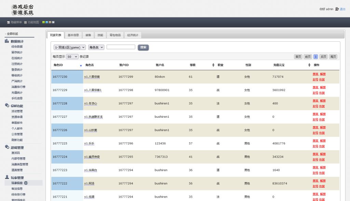Image resolution: width=350 pixels, height=201 pixels.
Task: Switch to the 背包物品 tab
Action: 115,35
